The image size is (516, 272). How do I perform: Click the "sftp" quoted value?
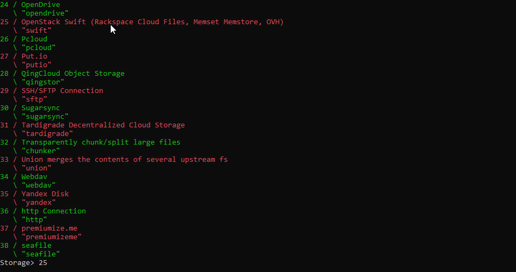click(34, 99)
